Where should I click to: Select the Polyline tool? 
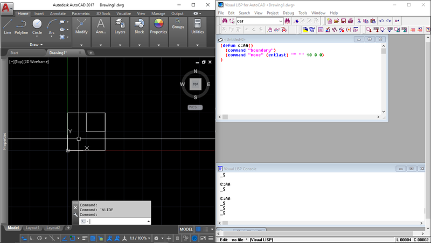click(22, 26)
